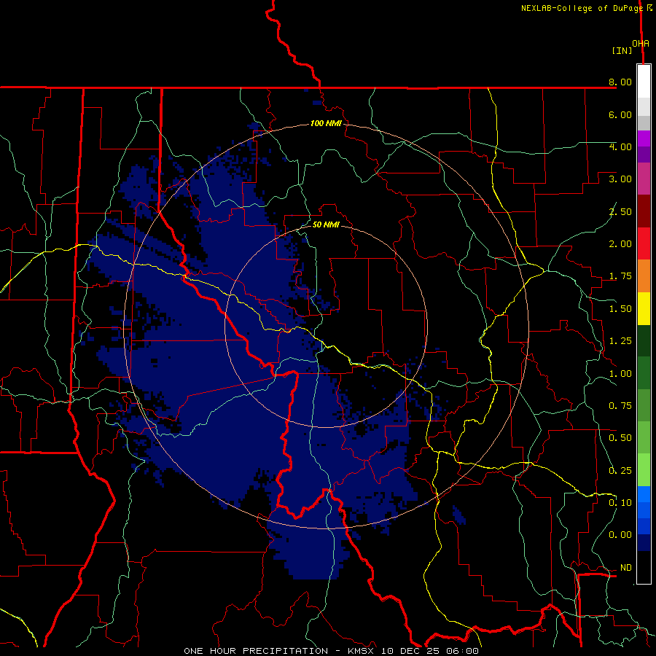This screenshot has height=656, width=656.
Task: Select the yellow swatch beside 1.50
Action: 644,308
